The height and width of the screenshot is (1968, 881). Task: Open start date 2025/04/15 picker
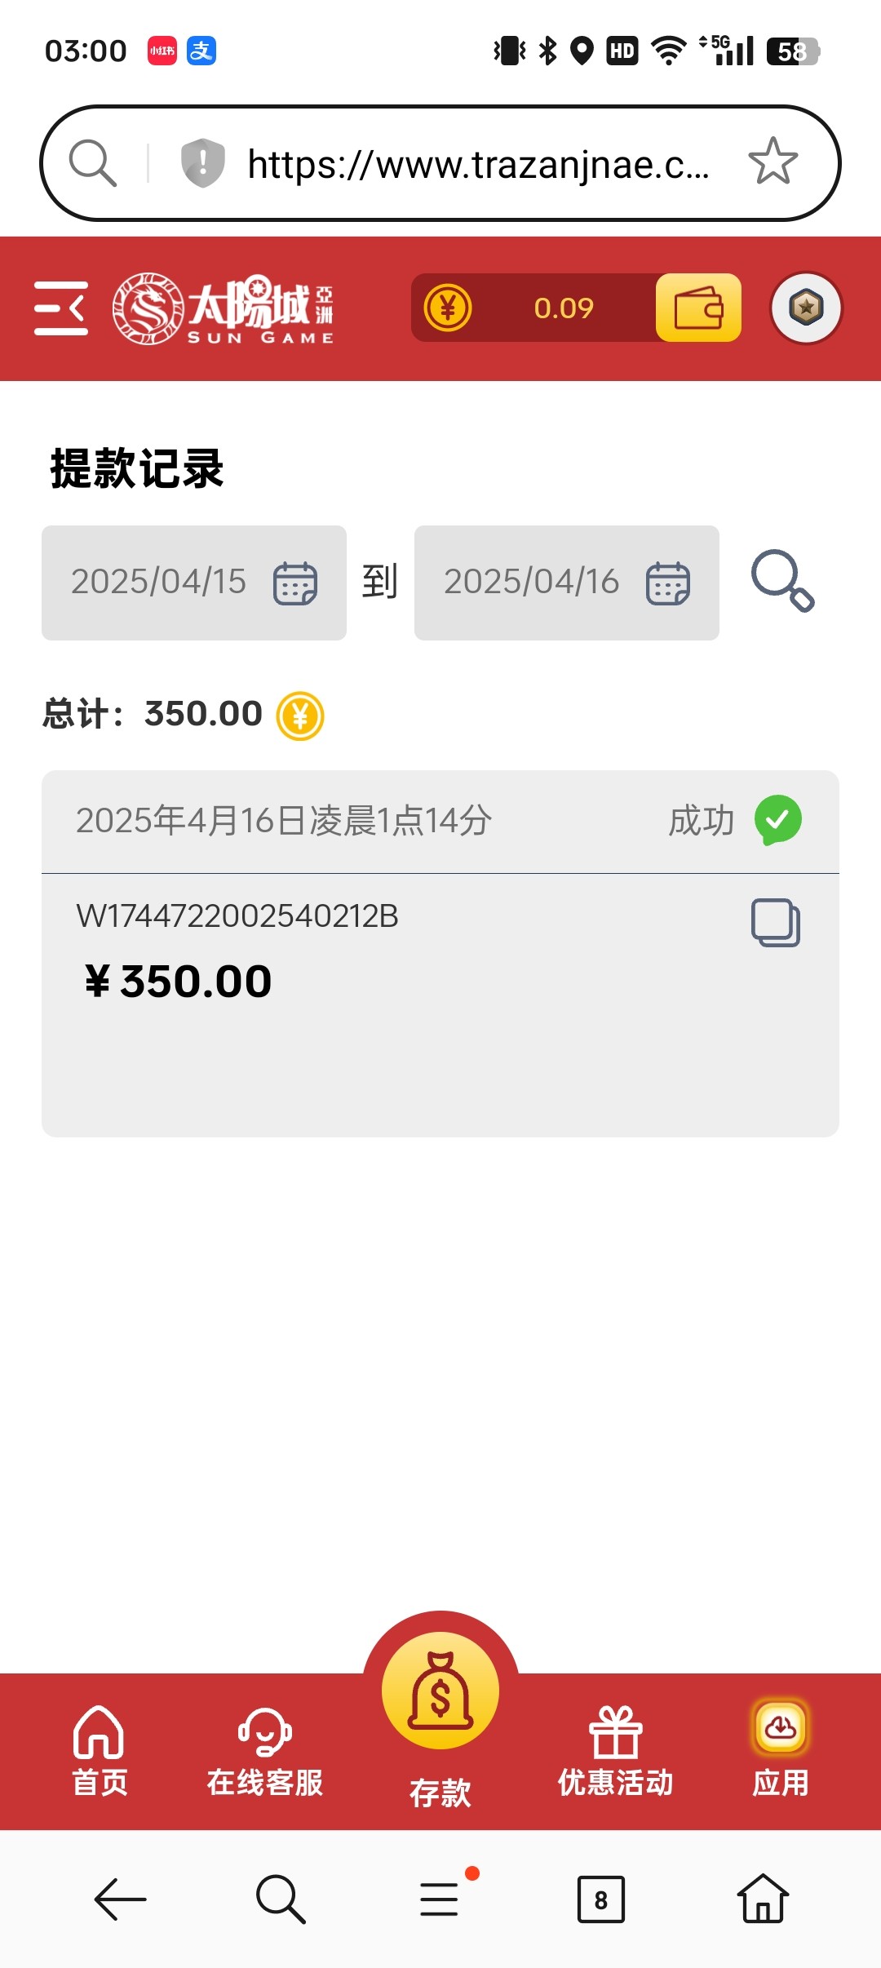[194, 583]
